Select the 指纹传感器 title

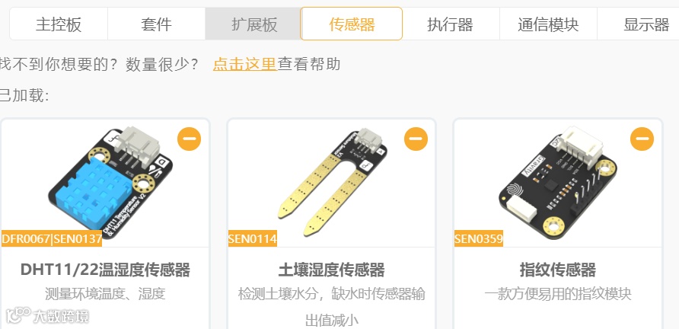coord(558,270)
